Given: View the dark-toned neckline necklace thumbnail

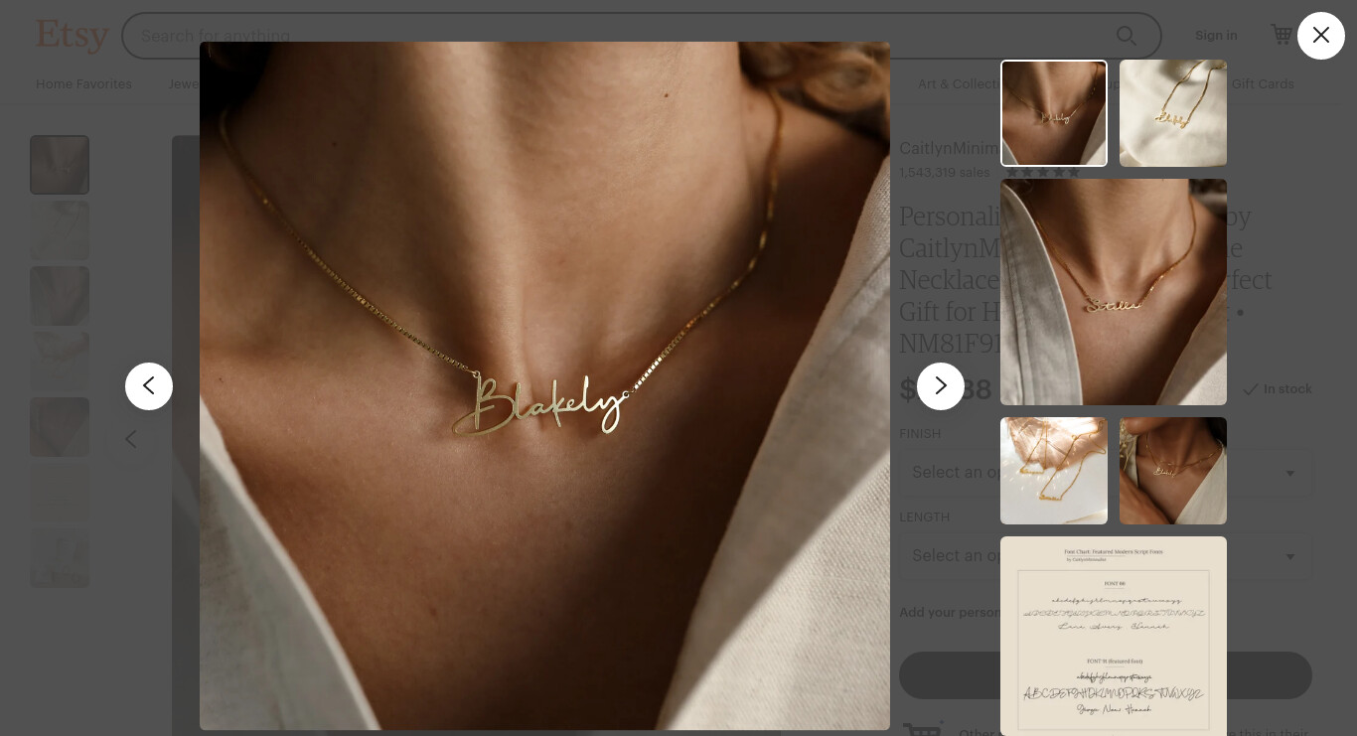Looking at the screenshot, I should [1173, 471].
